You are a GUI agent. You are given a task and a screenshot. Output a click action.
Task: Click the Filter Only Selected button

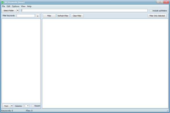(157, 16)
